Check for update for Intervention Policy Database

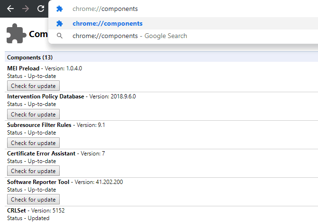[x=33, y=114]
